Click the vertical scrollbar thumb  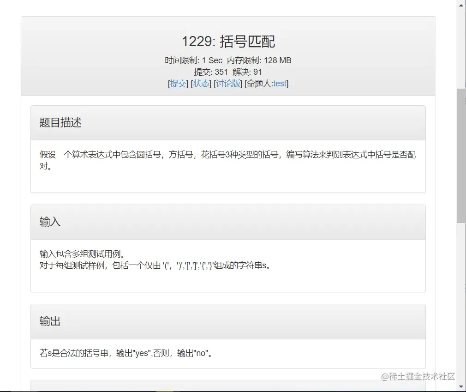click(461, 156)
